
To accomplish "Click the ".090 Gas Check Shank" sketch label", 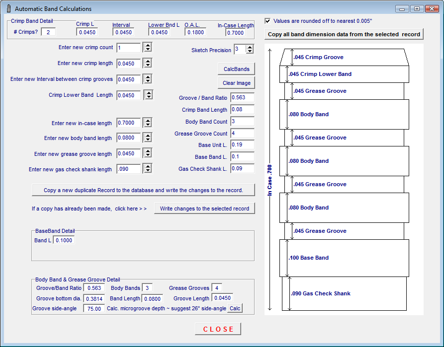I will (x=321, y=293).
